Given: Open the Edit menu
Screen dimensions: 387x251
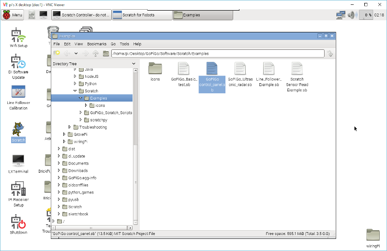Looking at the screenshot, I should pyautogui.click(x=67, y=44).
